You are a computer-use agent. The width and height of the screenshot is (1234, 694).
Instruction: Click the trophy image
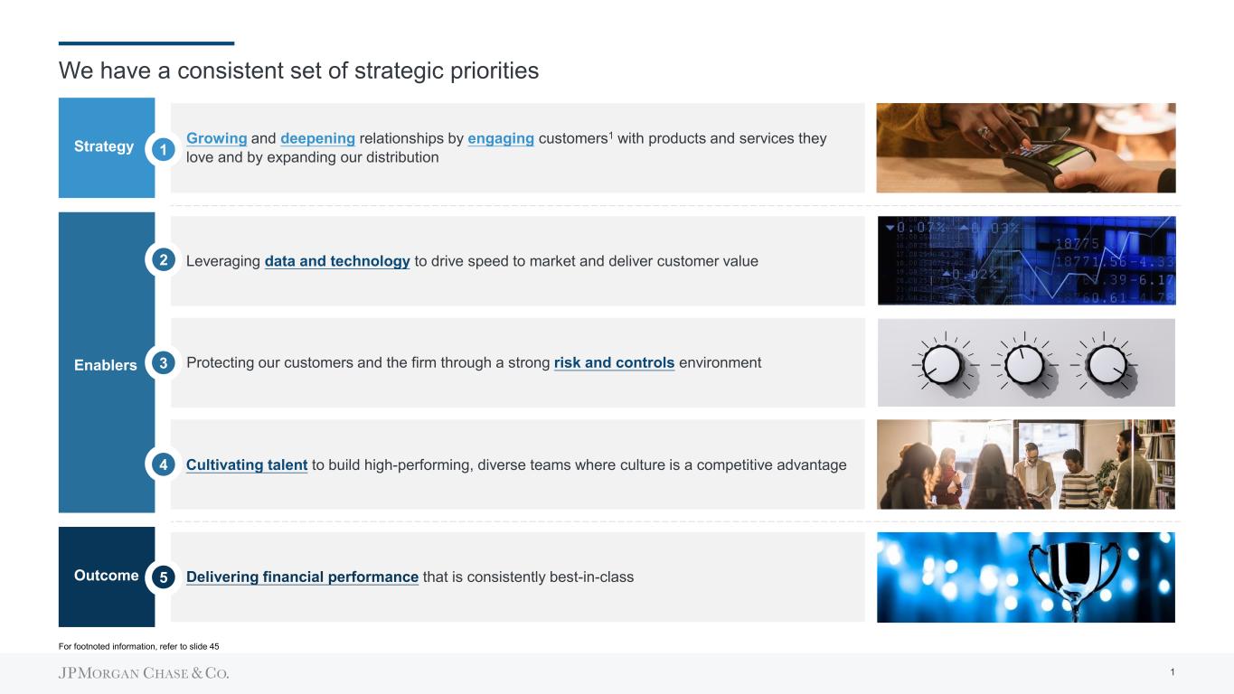tap(1026, 577)
